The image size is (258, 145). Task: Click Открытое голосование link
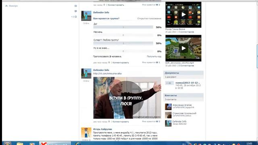click(149, 19)
